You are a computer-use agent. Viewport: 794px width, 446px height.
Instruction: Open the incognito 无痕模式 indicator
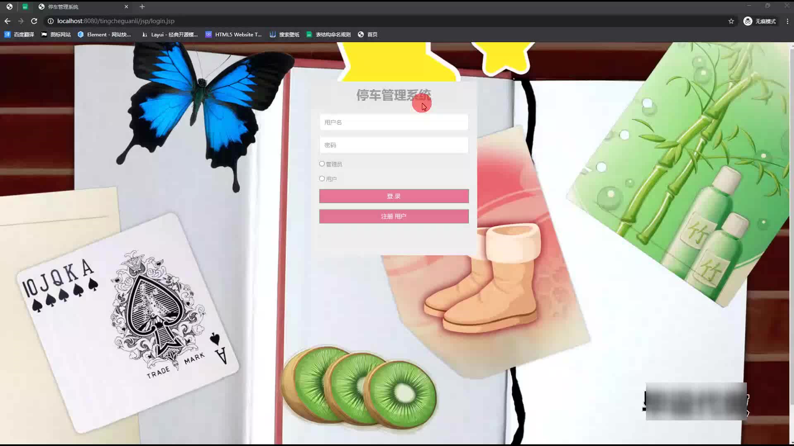(x=760, y=21)
